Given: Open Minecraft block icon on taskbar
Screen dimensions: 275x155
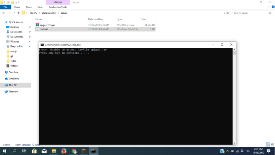Looking at the screenshot, I should coord(84,151).
